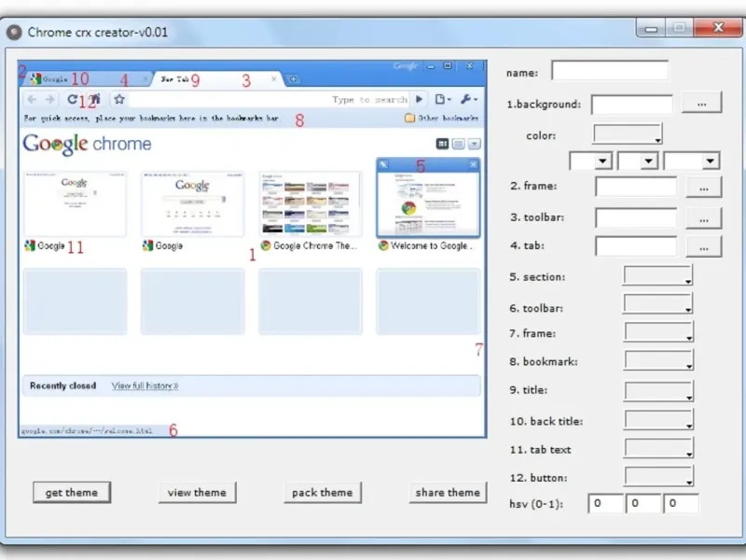Click the share theme button
Image resolution: width=746 pixels, height=560 pixels.
pyautogui.click(x=448, y=493)
